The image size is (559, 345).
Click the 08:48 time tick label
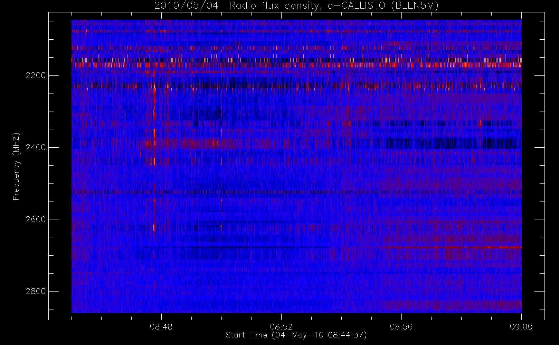click(x=161, y=327)
